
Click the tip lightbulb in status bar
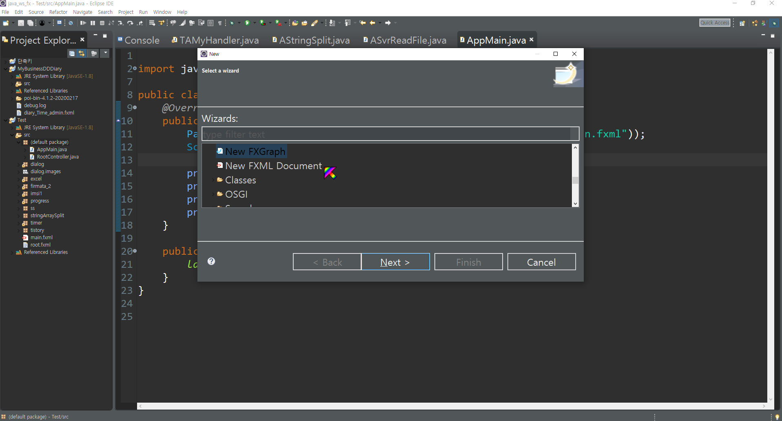click(x=777, y=417)
